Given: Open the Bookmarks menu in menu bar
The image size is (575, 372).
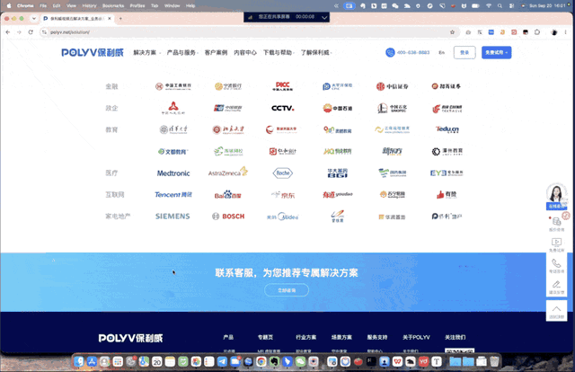Looking at the screenshot, I should click(113, 5).
